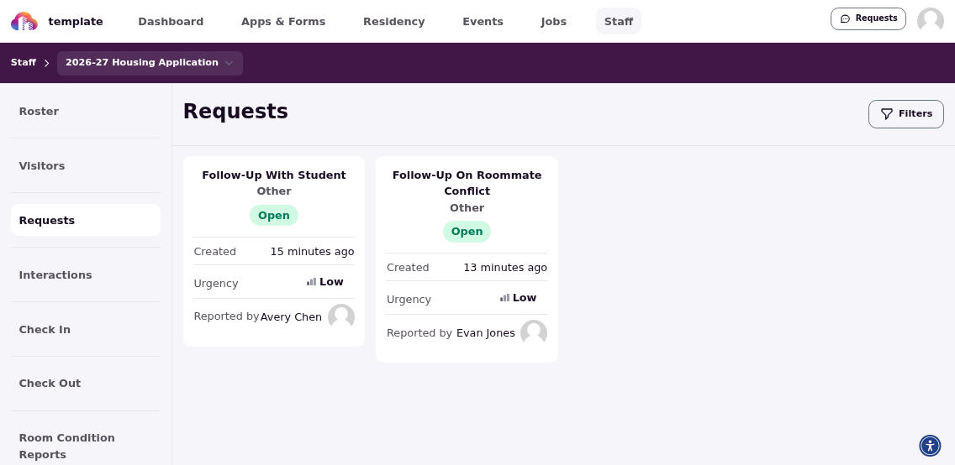Click the Low urgency value on Roommate Conflict card
Screen dimensions: 955x465
(525, 298)
